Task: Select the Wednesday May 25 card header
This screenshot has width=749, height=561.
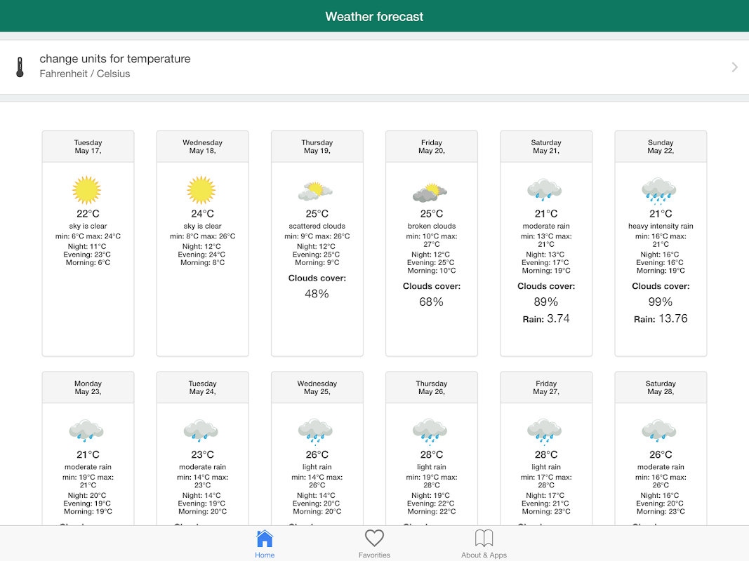Action: [317, 387]
